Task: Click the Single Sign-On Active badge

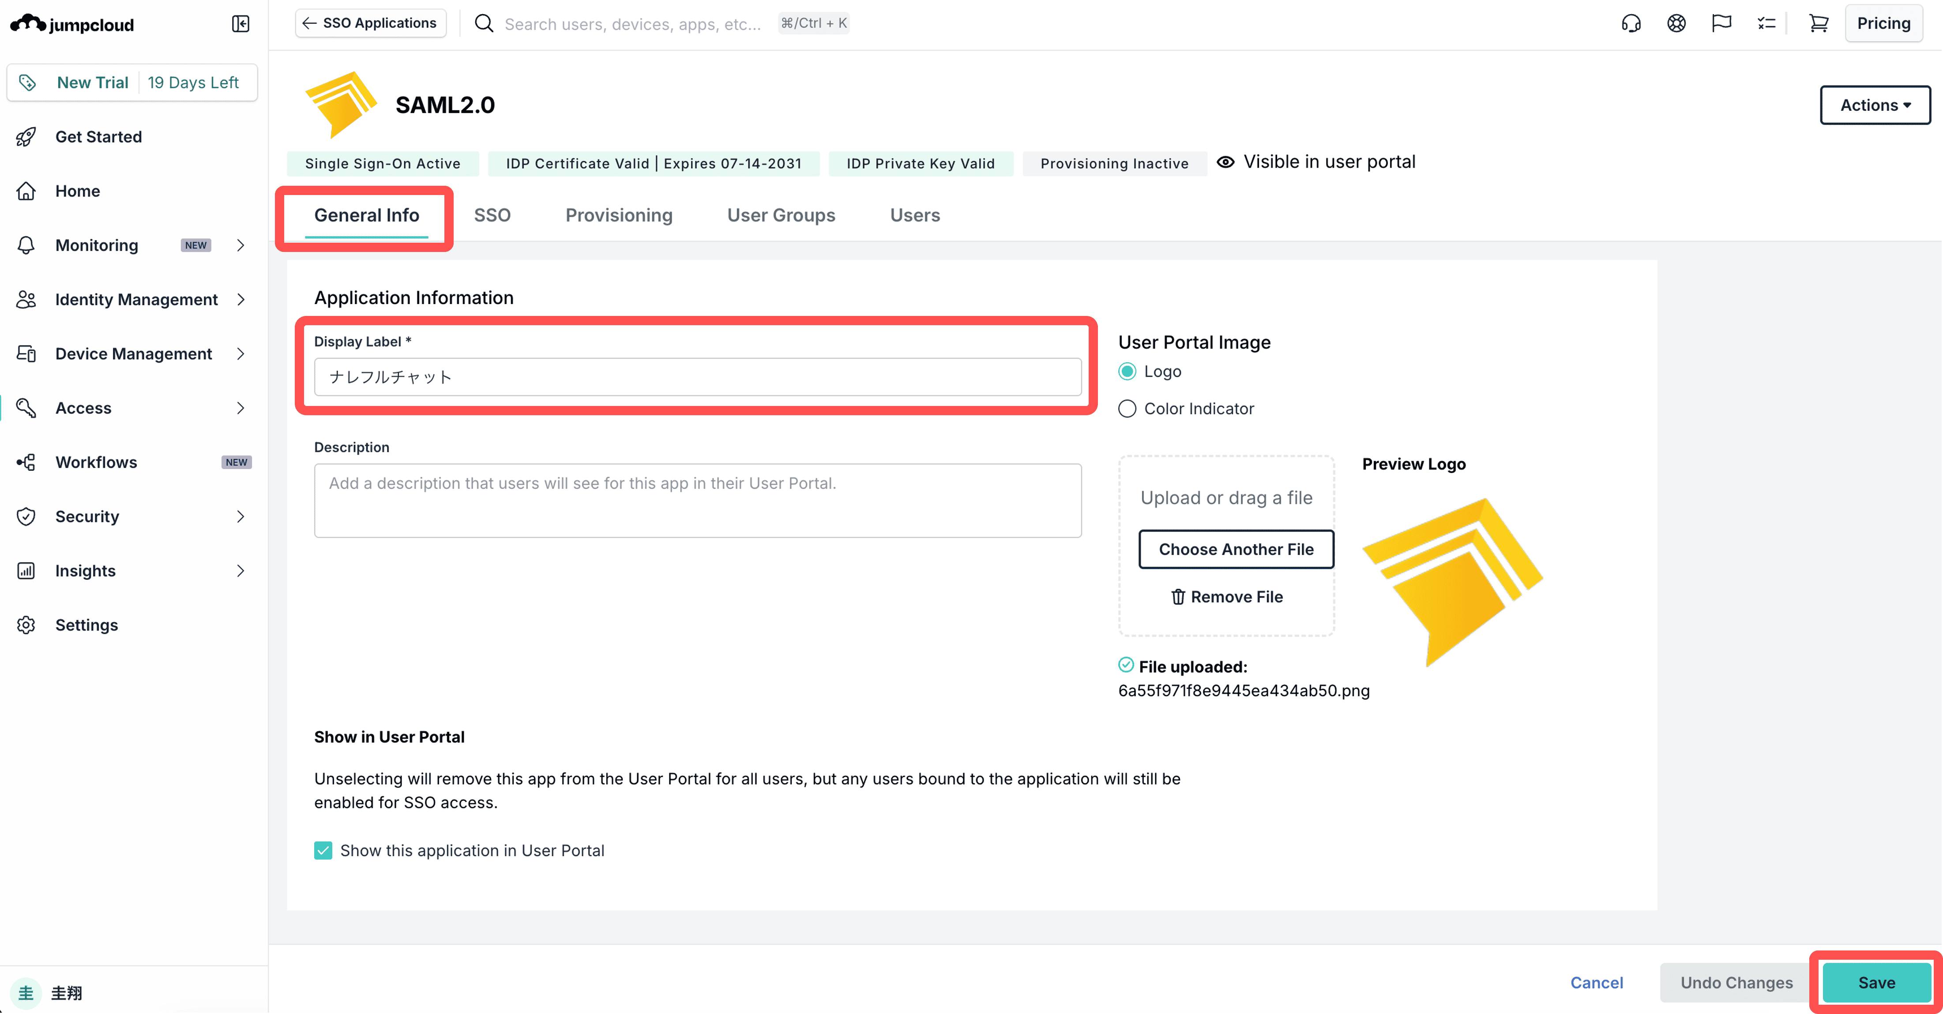Action: pos(383,164)
